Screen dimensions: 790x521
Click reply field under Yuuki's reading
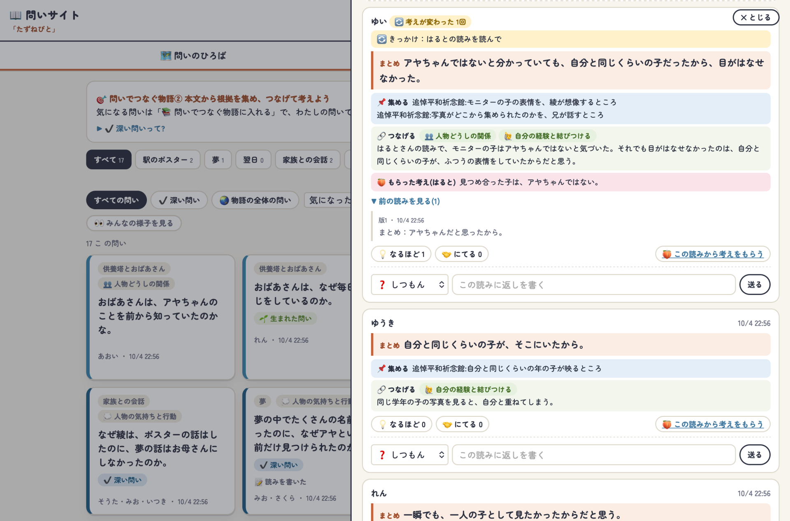[x=594, y=455]
